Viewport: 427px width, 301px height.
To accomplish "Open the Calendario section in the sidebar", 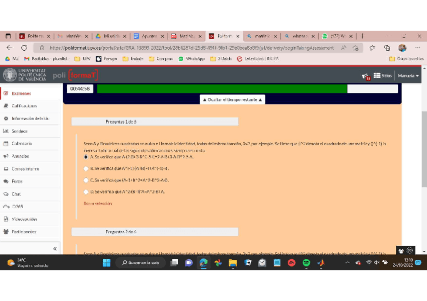I will (x=23, y=143).
